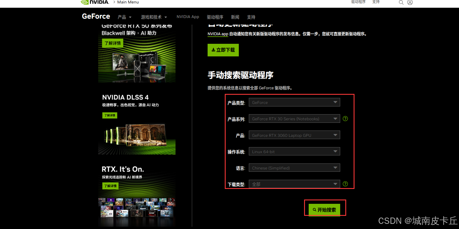Follow the NVIDIA app text link
Image resolution: width=459 pixels, height=229 pixels.
(218, 34)
